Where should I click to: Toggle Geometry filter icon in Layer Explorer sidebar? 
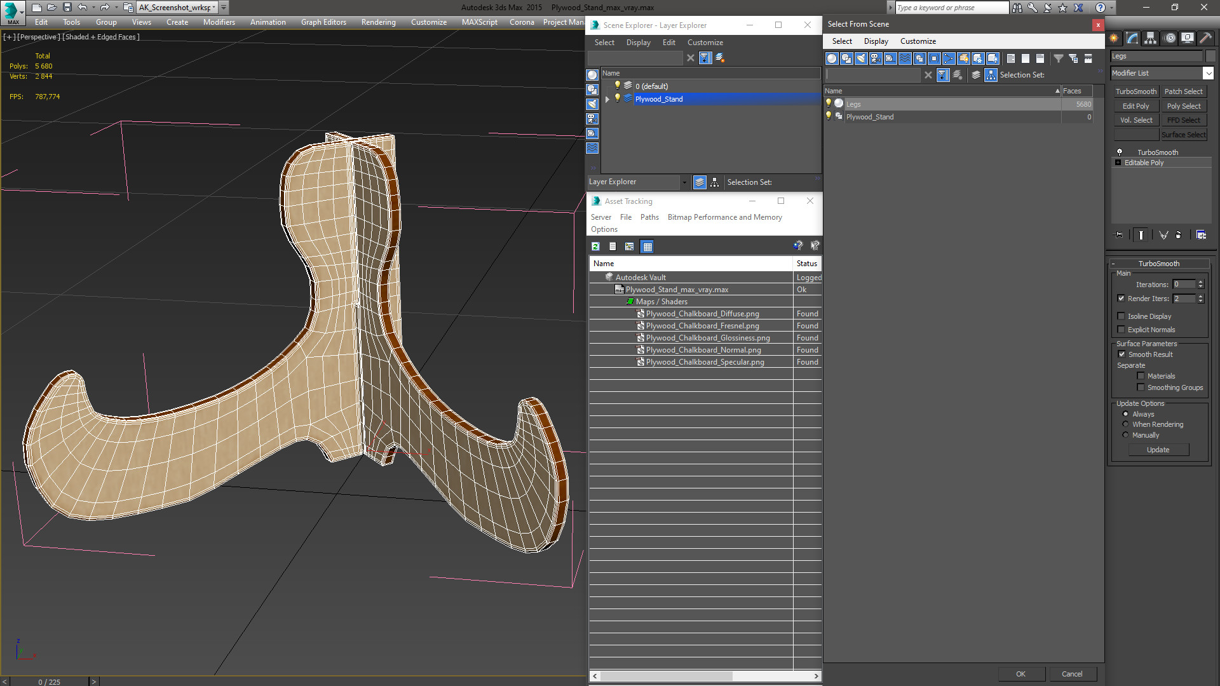click(x=592, y=75)
